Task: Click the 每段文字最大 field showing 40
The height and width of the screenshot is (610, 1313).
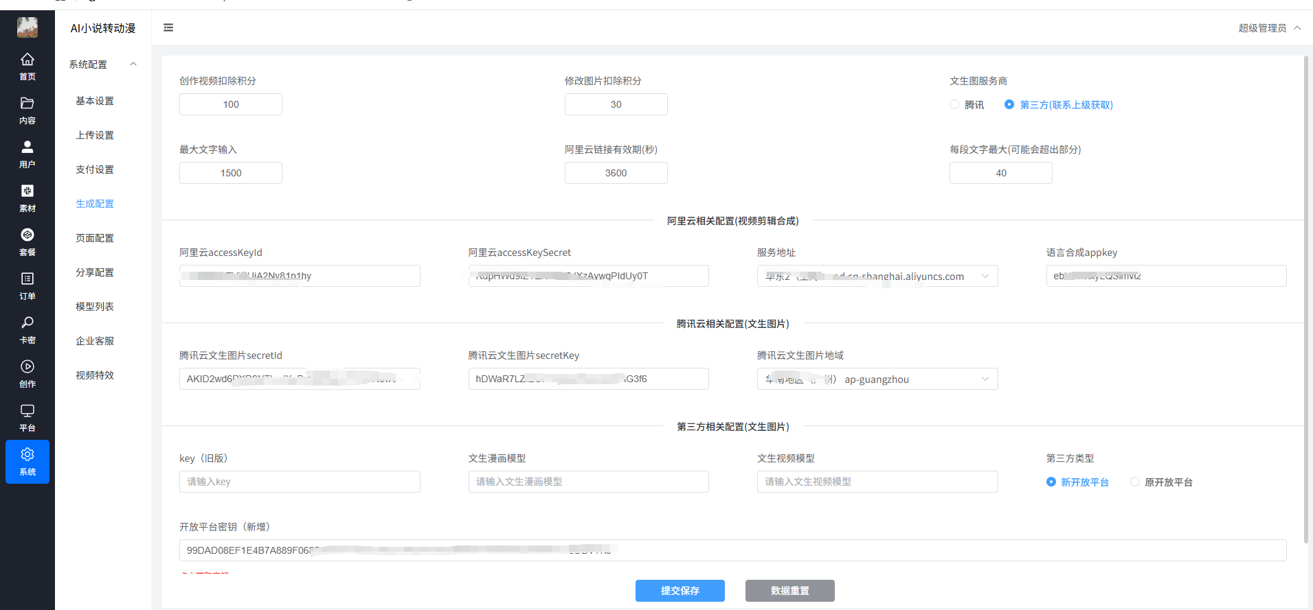Action: pyautogui.click(x=1001, y=173)
